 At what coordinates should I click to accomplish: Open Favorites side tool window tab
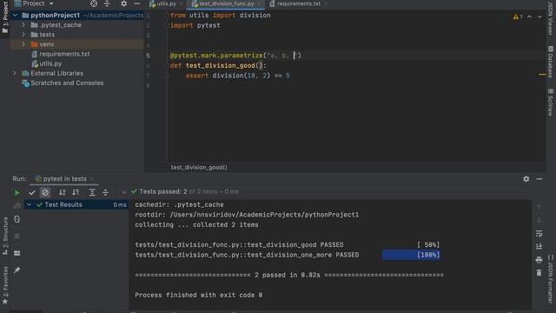click(x=5, y=286)
